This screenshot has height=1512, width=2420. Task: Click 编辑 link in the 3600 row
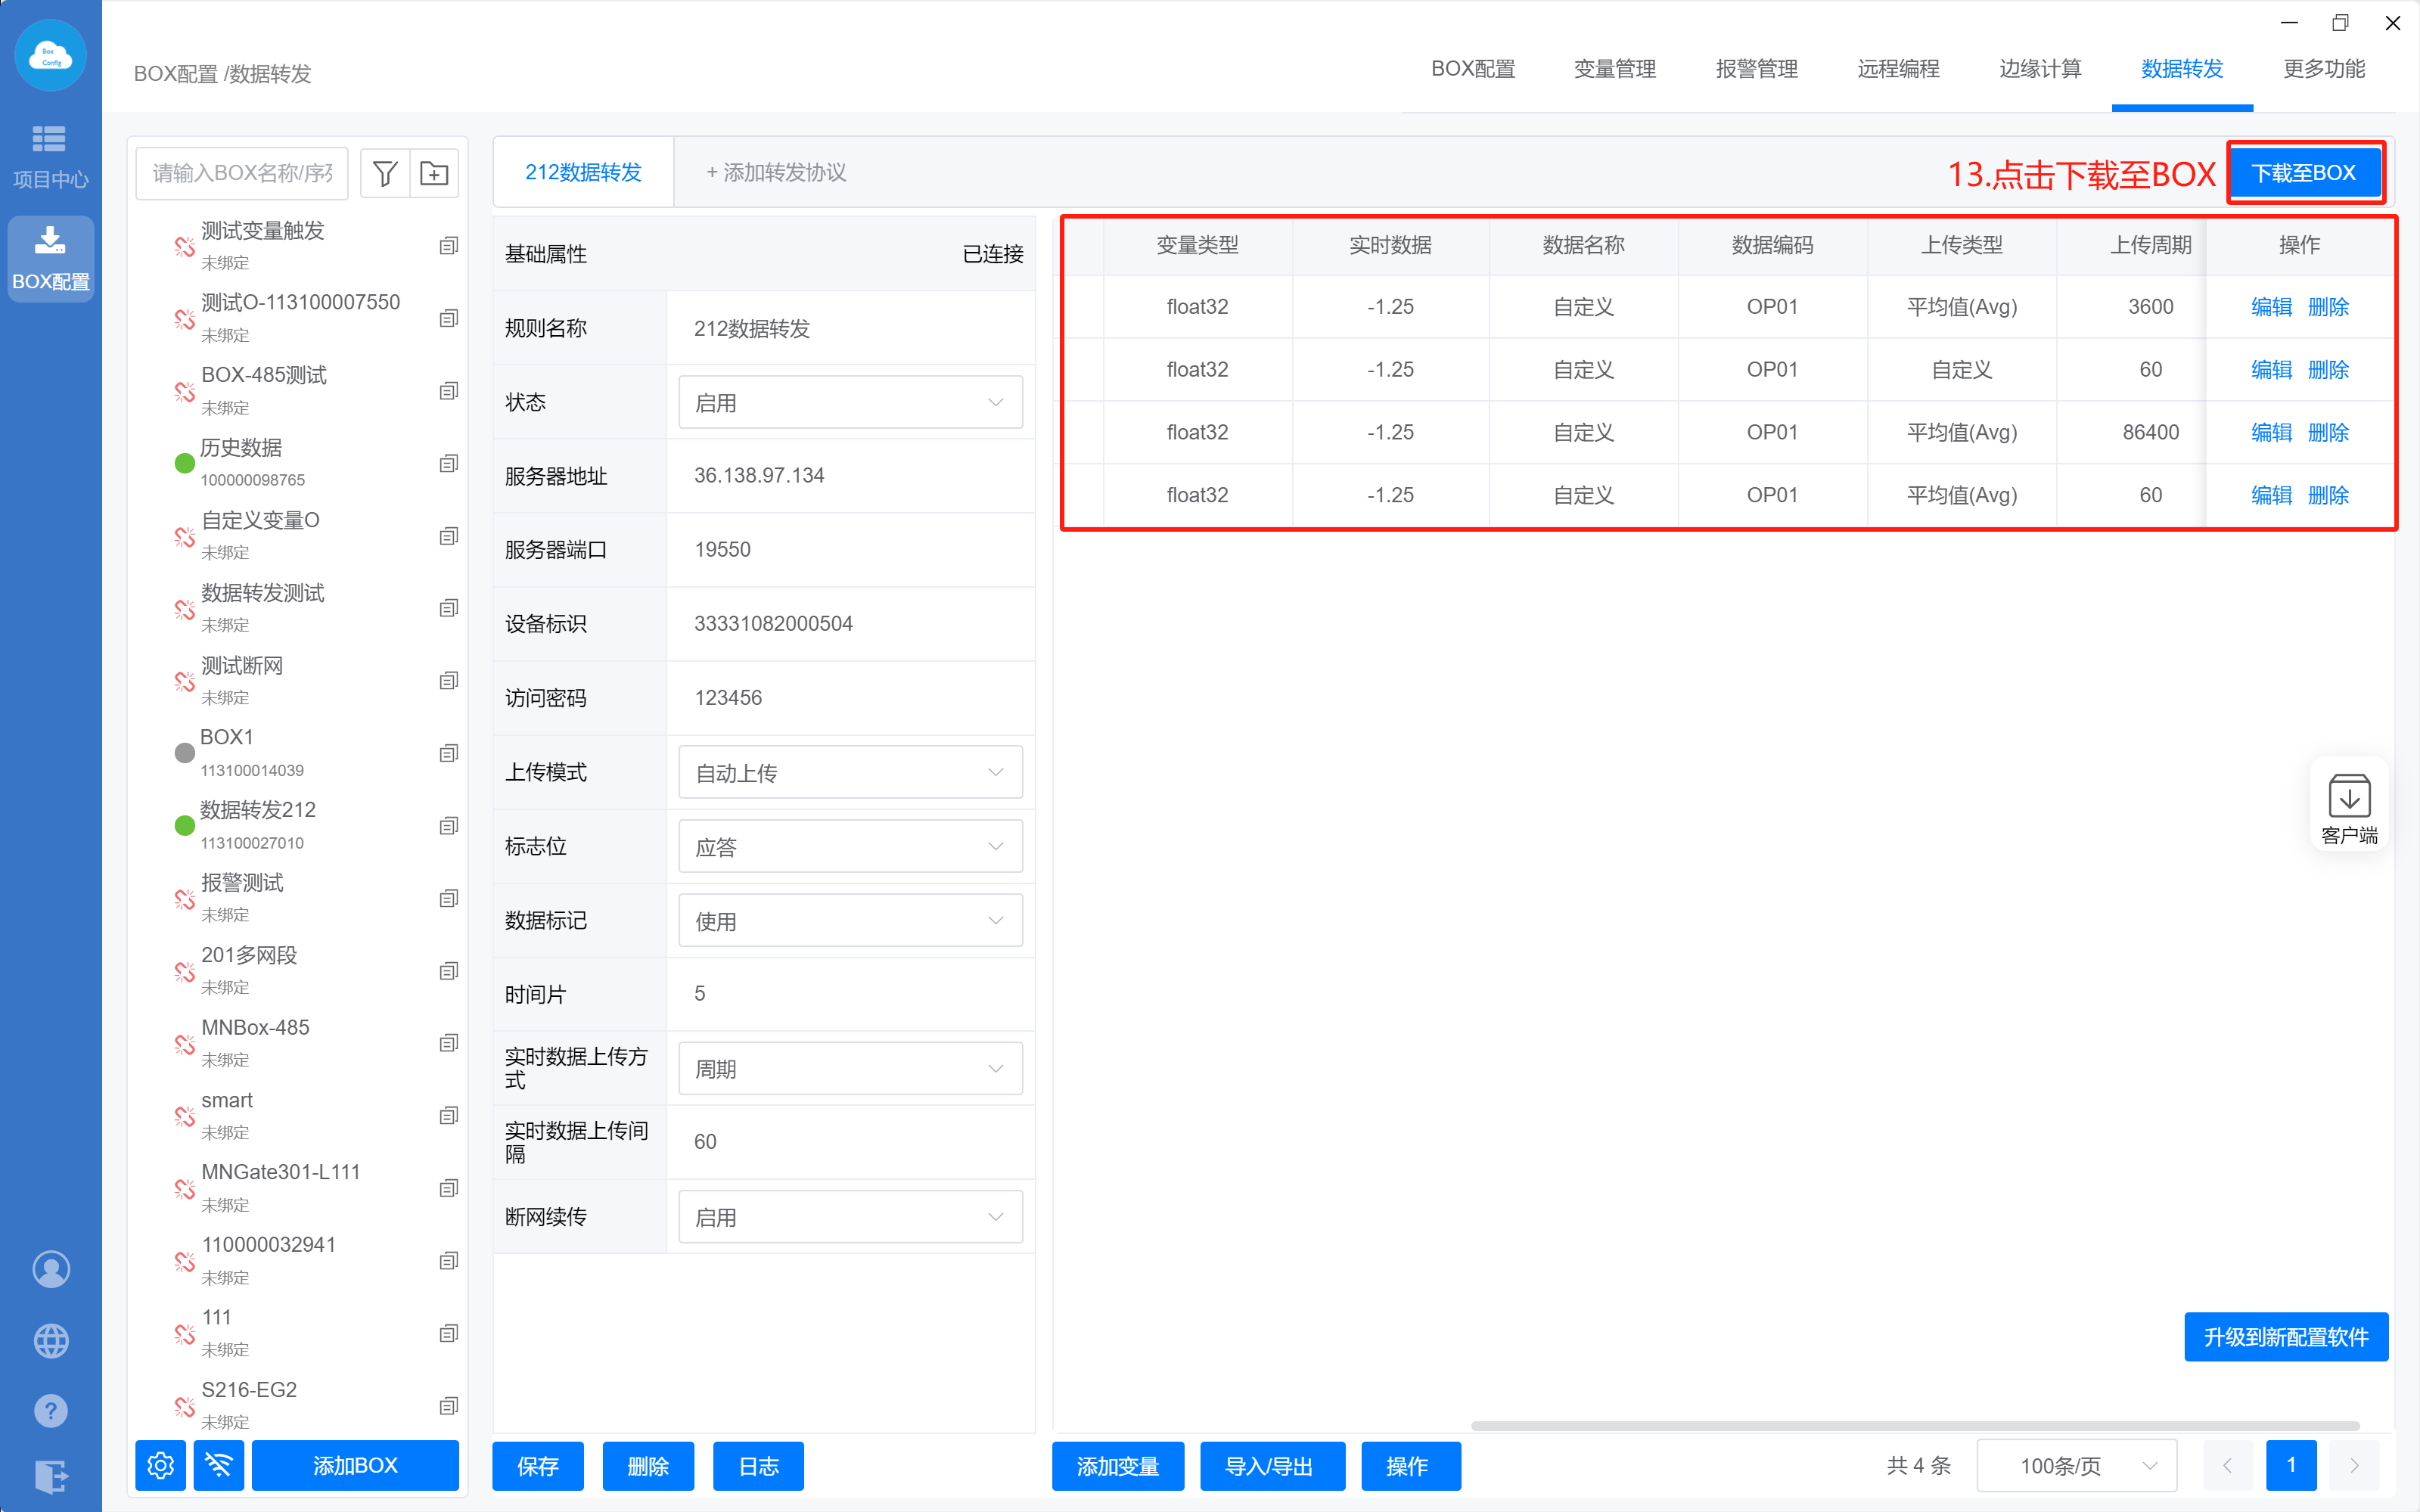(2270, 307)
